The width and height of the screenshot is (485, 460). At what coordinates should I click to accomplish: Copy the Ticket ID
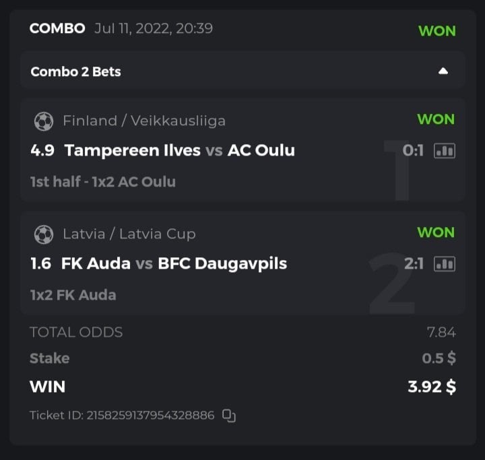point(229,416)
